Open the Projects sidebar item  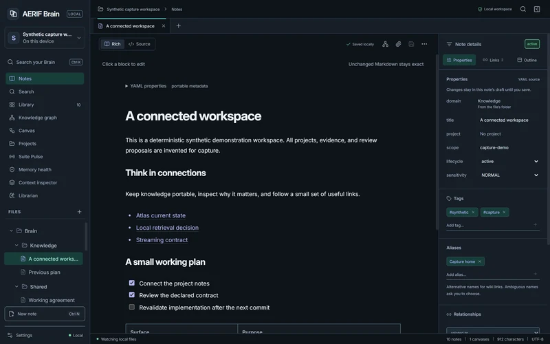45,144
